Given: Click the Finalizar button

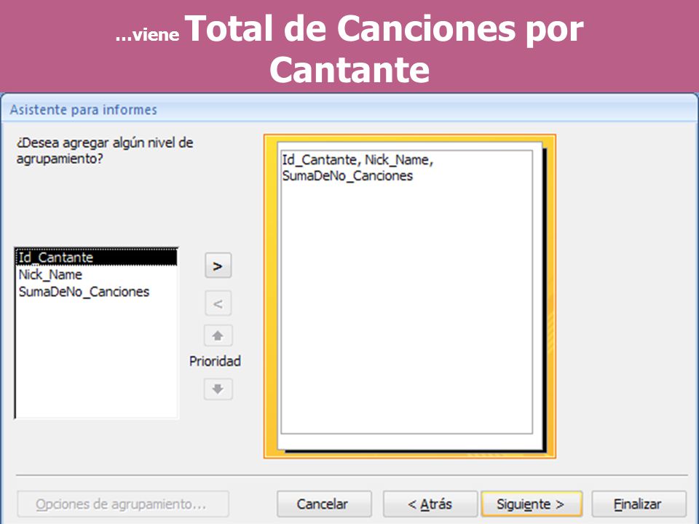Looking at the screenshot, I should [639, 504].
